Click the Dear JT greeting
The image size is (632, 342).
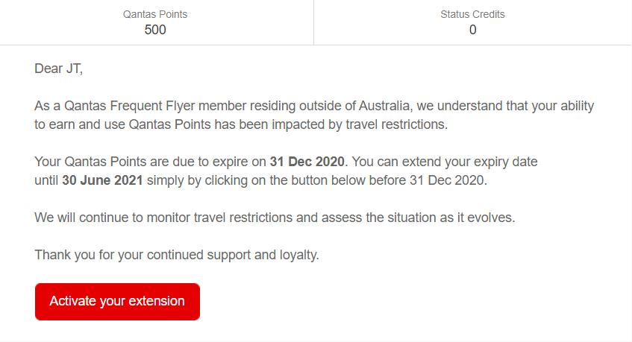point(58,69)
